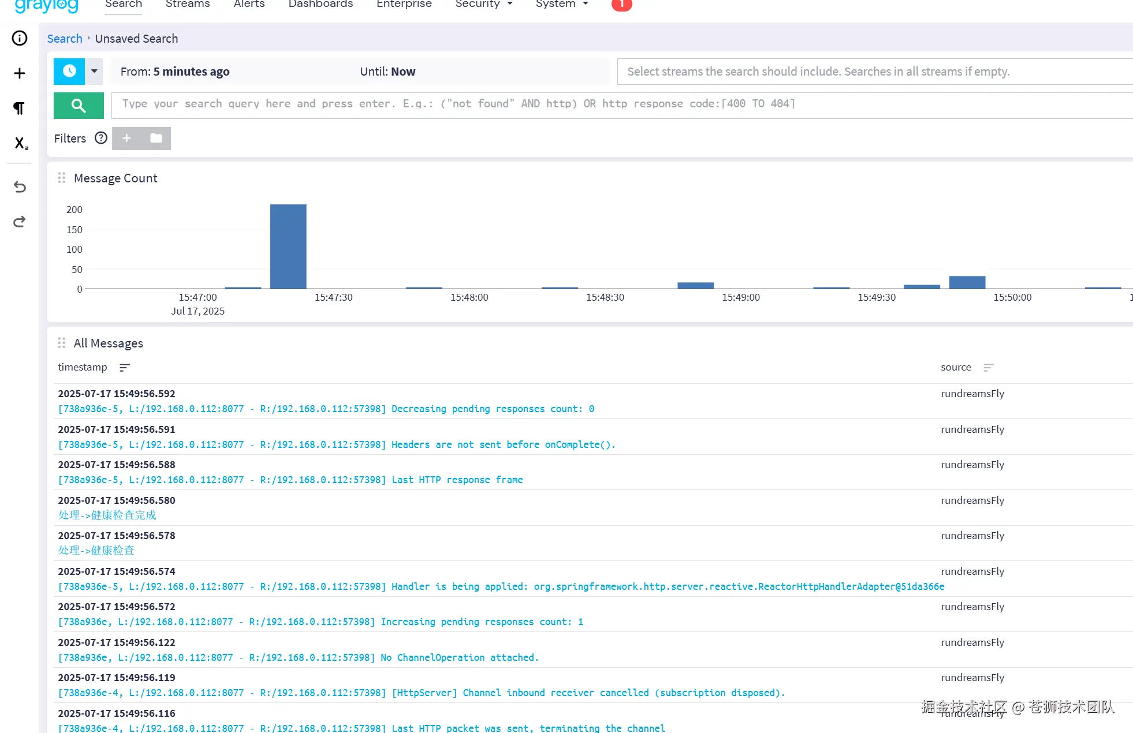Screen dimensions: 1133x733
Task: Expand the time range preset dropdown caret
Action: coord(94,72)
